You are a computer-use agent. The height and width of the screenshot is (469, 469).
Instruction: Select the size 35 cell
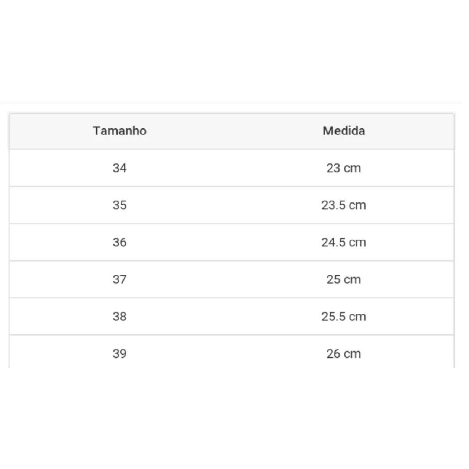tap(120, 205)
